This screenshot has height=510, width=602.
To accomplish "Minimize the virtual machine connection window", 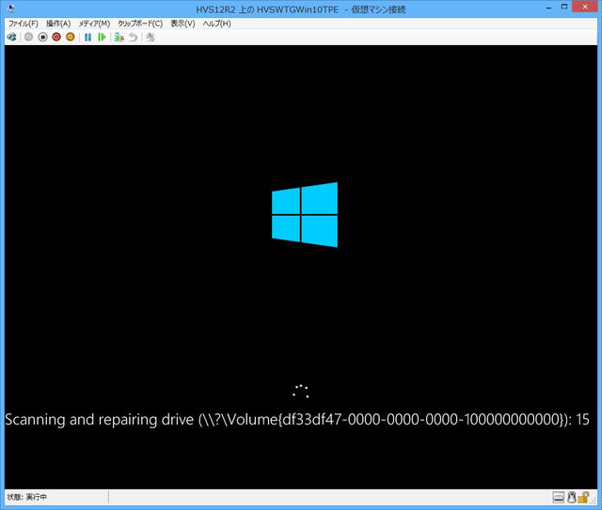I will coord(548,8).
